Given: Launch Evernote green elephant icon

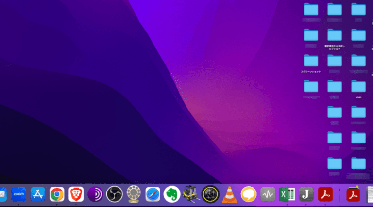Looking at the screenshot, I should tap(172, 194).
